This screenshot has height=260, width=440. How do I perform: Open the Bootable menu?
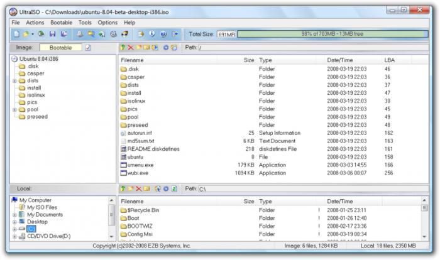point(61,23)
